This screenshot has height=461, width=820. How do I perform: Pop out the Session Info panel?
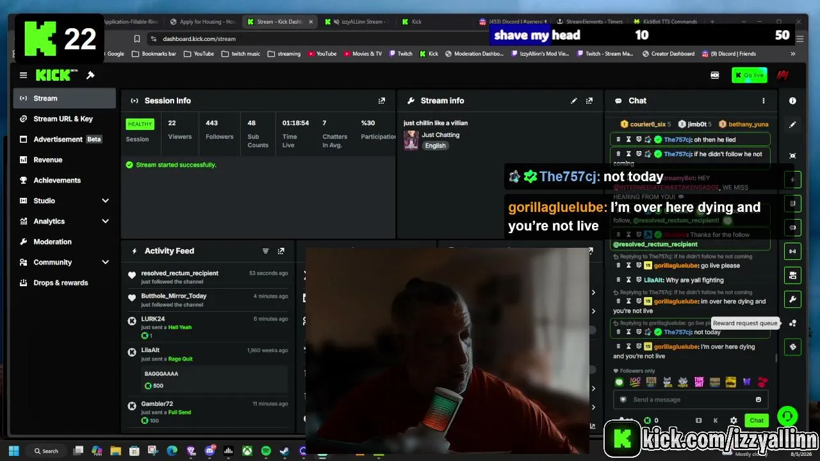[x=382, y=101]
